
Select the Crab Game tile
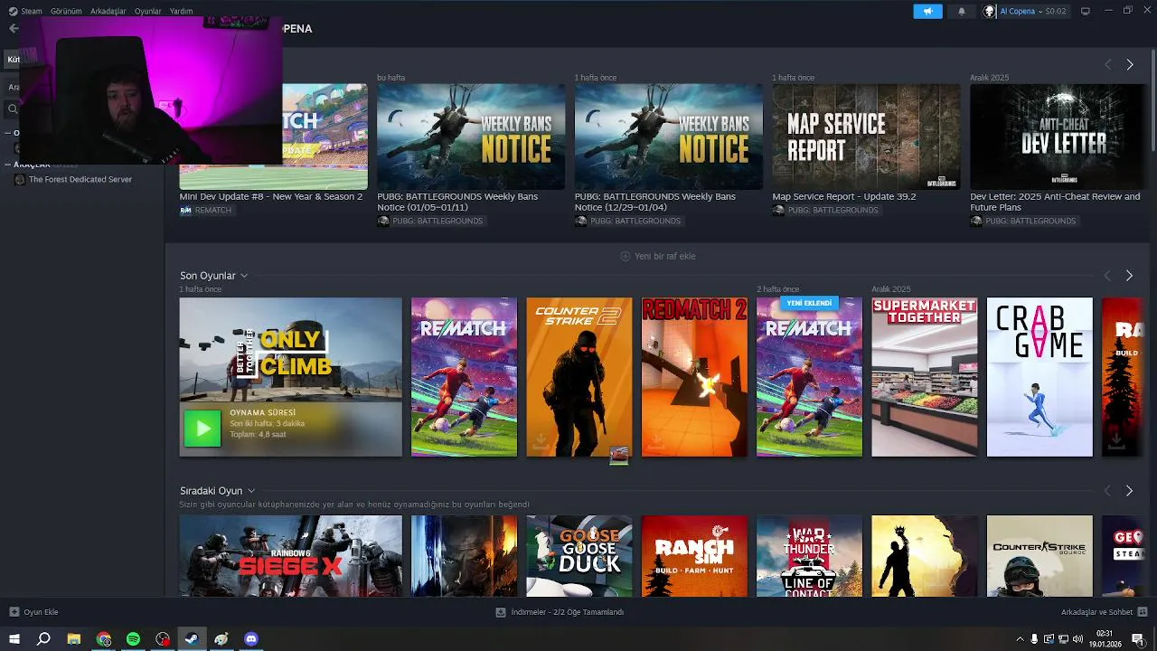[x=1039, y=377]
